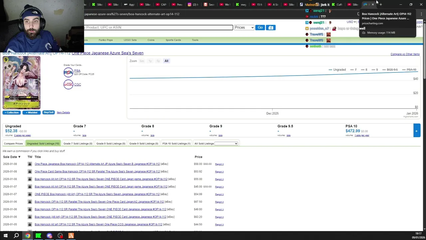Click the camera photo search icon button
426x240 pixels.
pos(271,27)
